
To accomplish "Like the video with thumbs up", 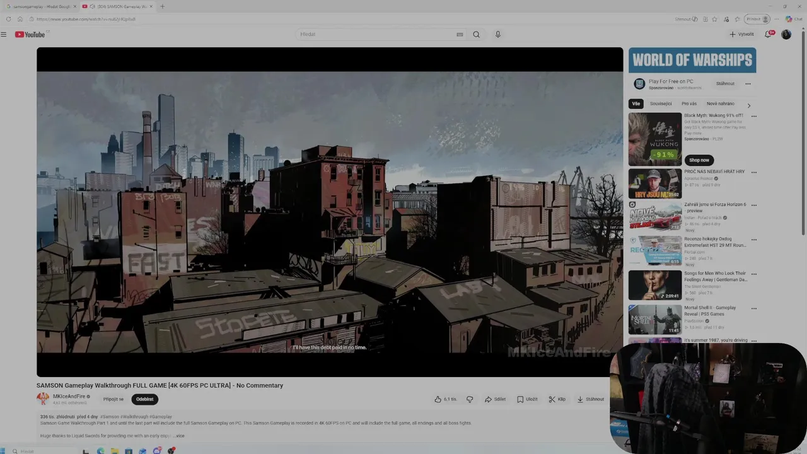I will (445, 399).
